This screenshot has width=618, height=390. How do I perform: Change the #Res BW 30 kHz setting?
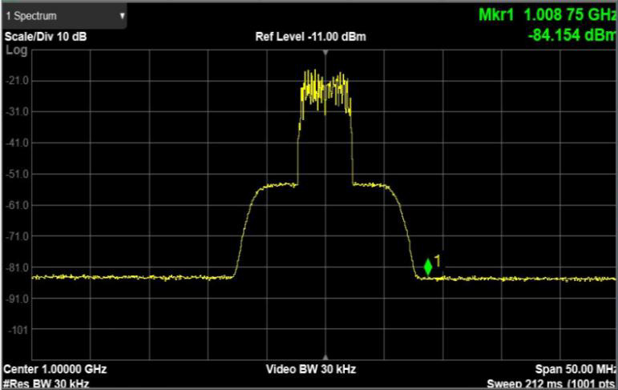click(37, 384)
